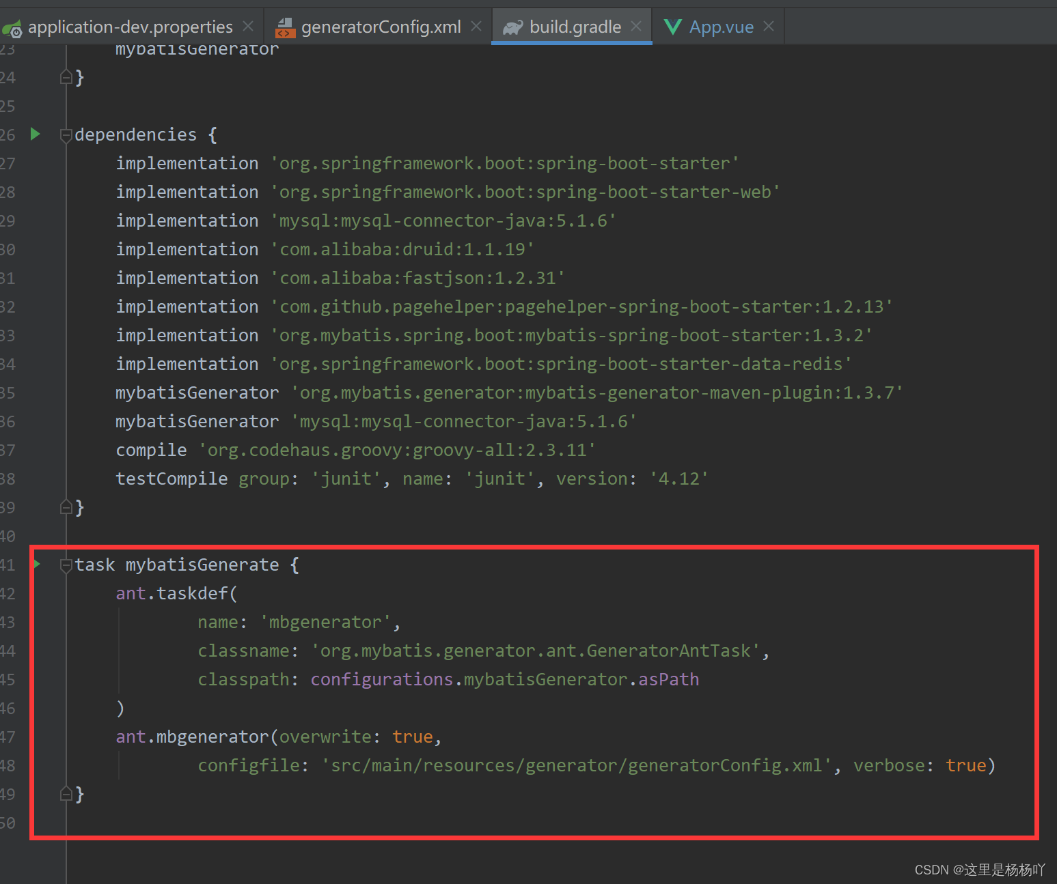Close the generatorConfig.xml tab
Image resolution: width=1057 pixels, height=884 pixels.
tap(476, 26)
